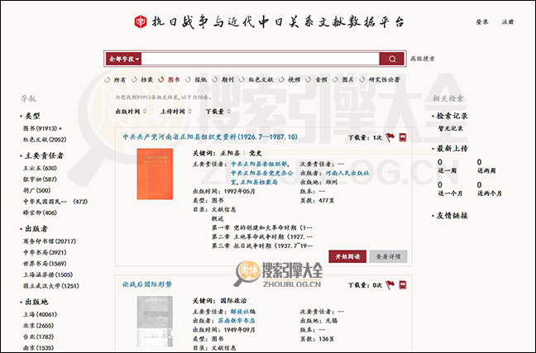Filter by publisher 国立武汉大学(1251)
536x353 pixels.
pos(51,286)
